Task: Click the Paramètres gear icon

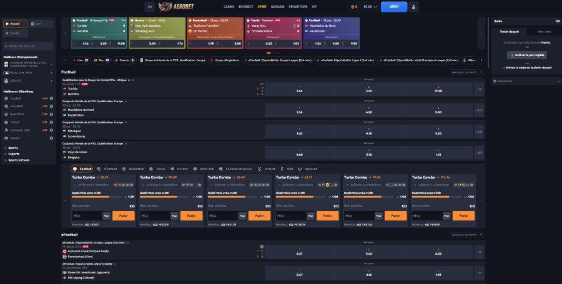Action: tap(494, 81)
